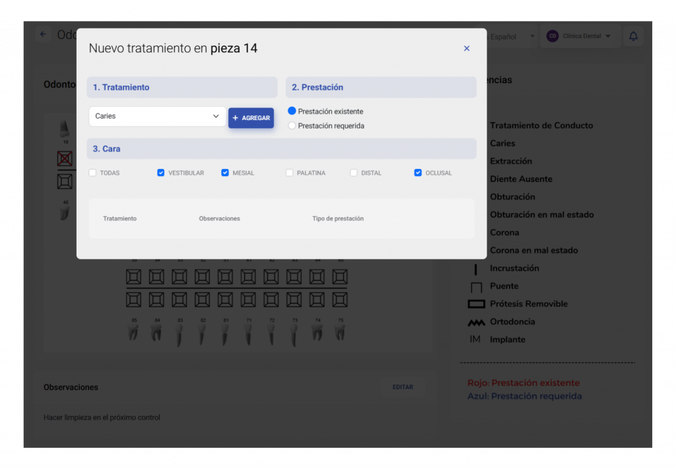Image resolution: width=676 pixels, height=469 pixels.
Task: Select the surface square directly above tooth 81
Action: pos(225,299)
